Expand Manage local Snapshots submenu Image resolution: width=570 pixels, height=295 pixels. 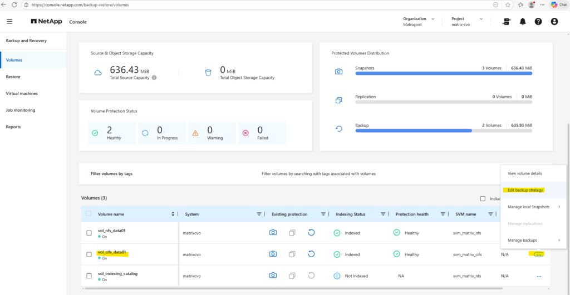[x=533, y=207]
